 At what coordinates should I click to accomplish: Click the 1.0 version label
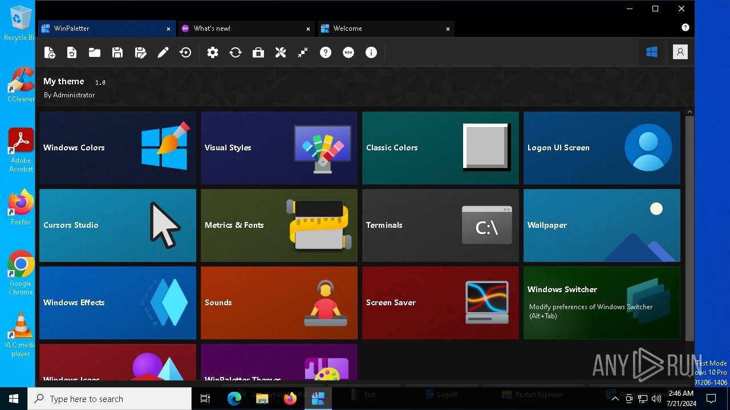pos(100,83)
